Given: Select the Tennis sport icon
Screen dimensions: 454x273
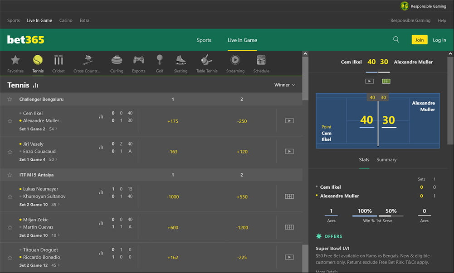Looking at the screenshot, I should tap(38, 64).
